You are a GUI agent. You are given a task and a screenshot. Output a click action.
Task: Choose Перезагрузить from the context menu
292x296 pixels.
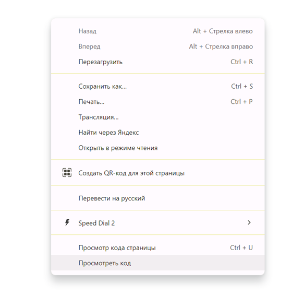(x=158, y=62)
